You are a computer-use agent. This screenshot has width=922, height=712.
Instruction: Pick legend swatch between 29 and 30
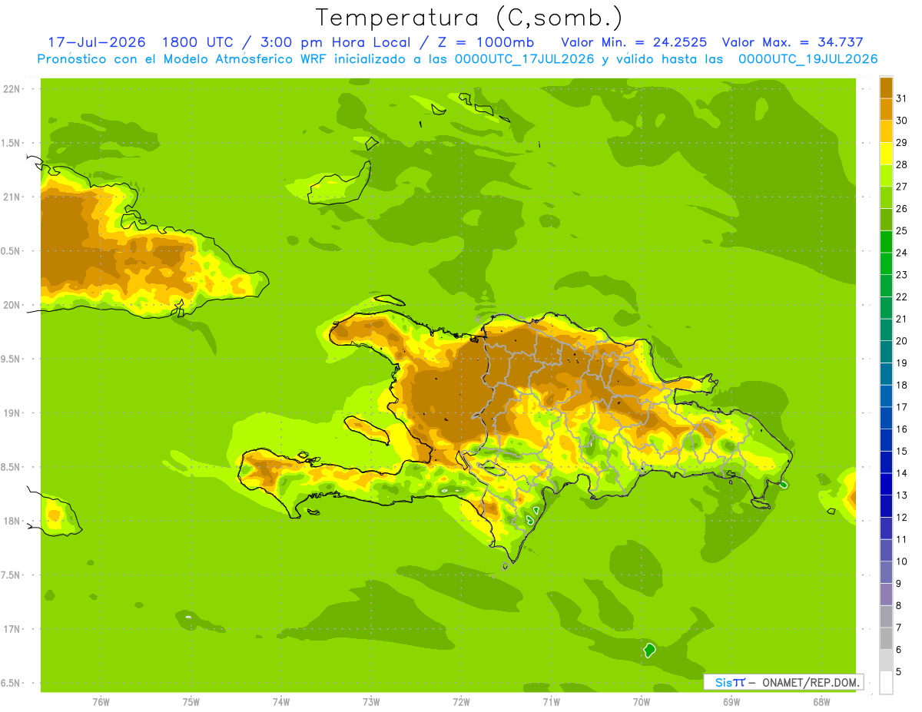pyautogui.click(x=886, y=131)
